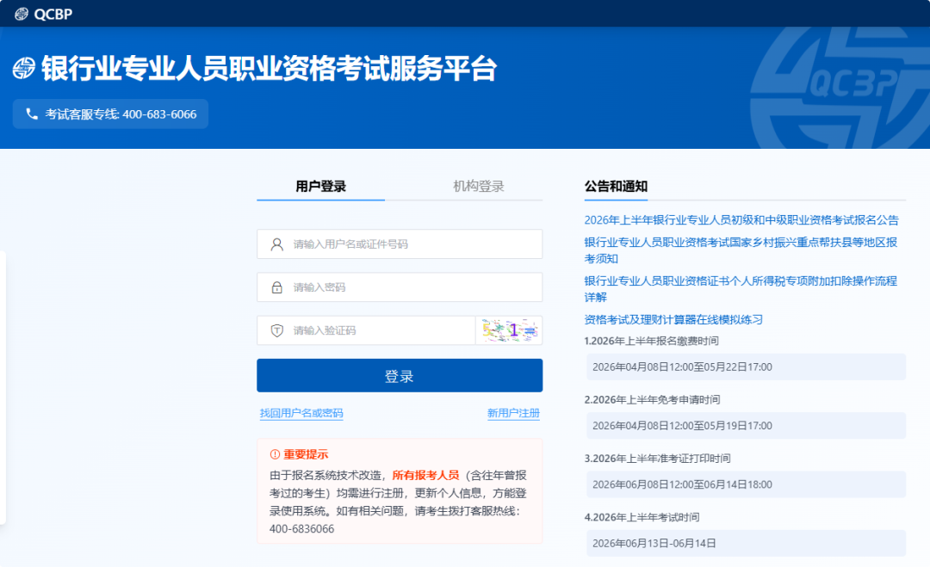The image size is (930, 567).
Task: Click the phone icon on hotline badge
Action: click(32, 114)
